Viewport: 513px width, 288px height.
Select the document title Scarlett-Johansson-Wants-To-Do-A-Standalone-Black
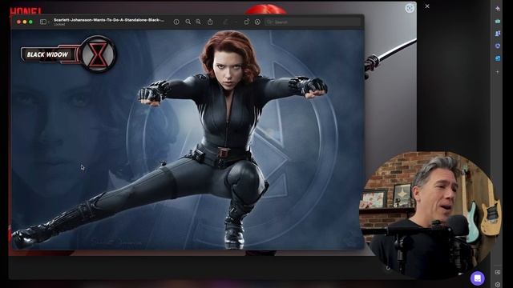pyautogui.click(x=109, y=20)
